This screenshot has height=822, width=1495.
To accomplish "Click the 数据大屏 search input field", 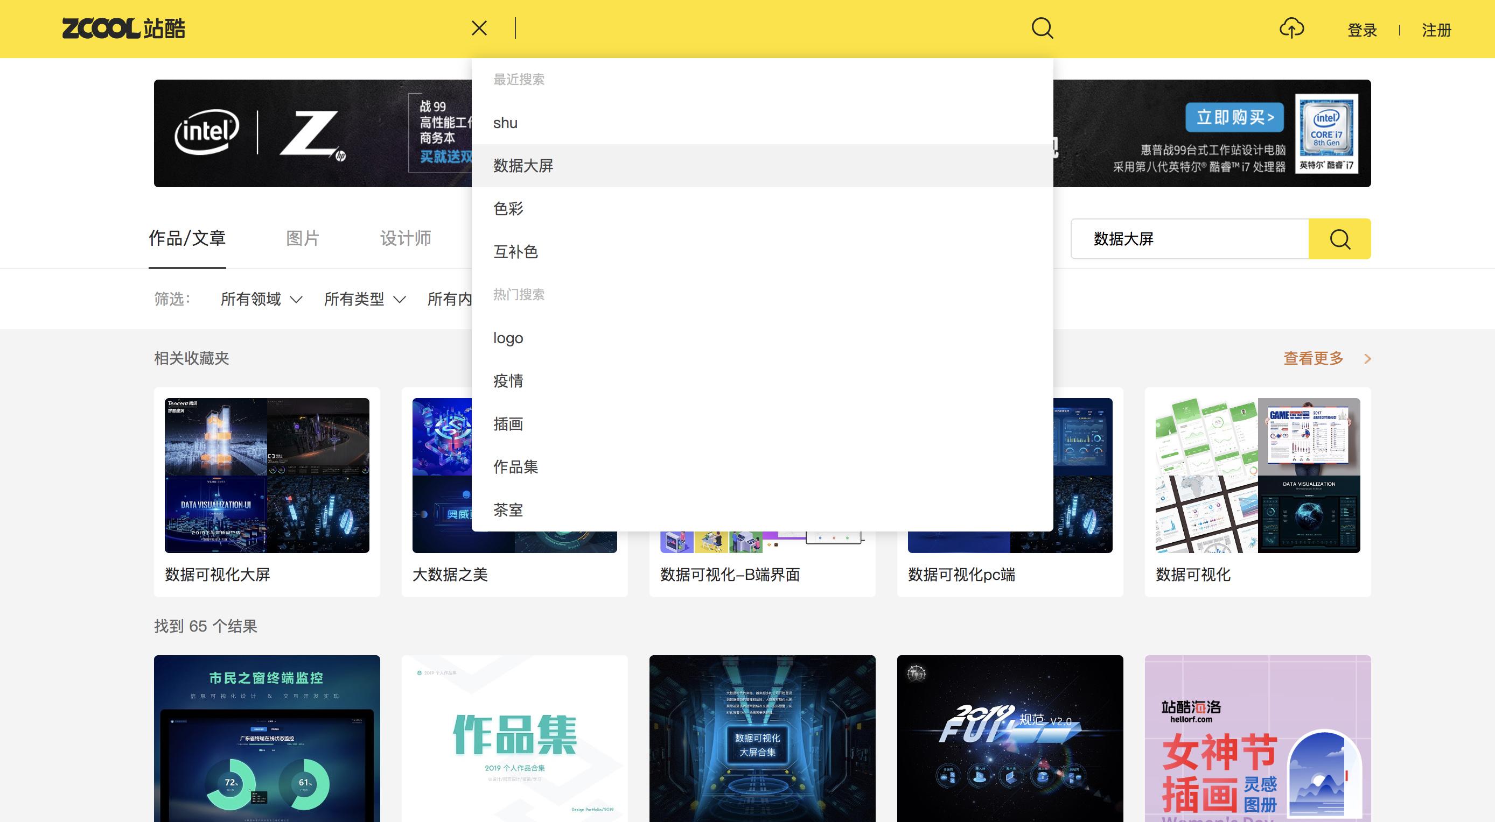I will click(x=1189, y=239).
